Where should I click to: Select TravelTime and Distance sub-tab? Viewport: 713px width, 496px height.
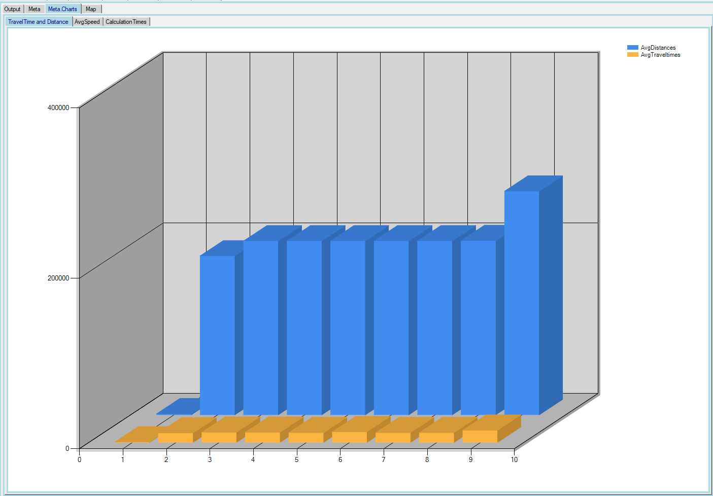point(38,22)
